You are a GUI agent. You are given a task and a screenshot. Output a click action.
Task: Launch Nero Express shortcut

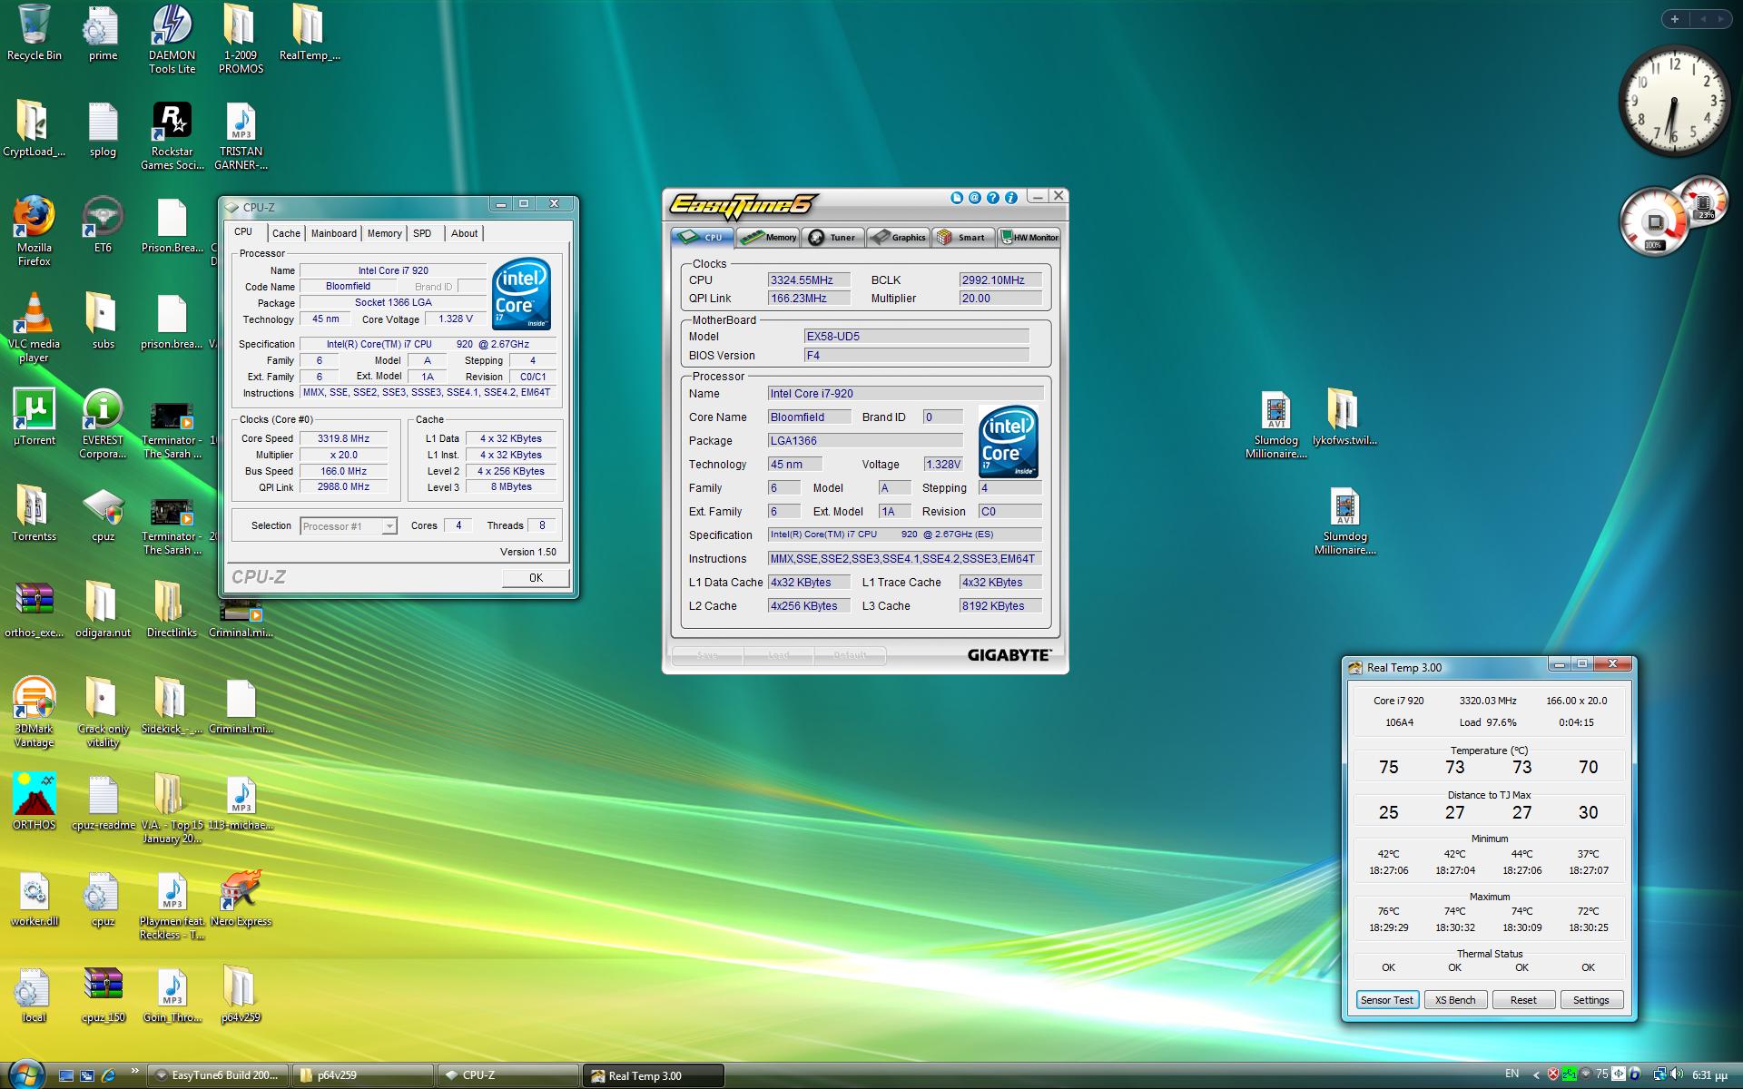pyautogui.click(x=241, y=898)
